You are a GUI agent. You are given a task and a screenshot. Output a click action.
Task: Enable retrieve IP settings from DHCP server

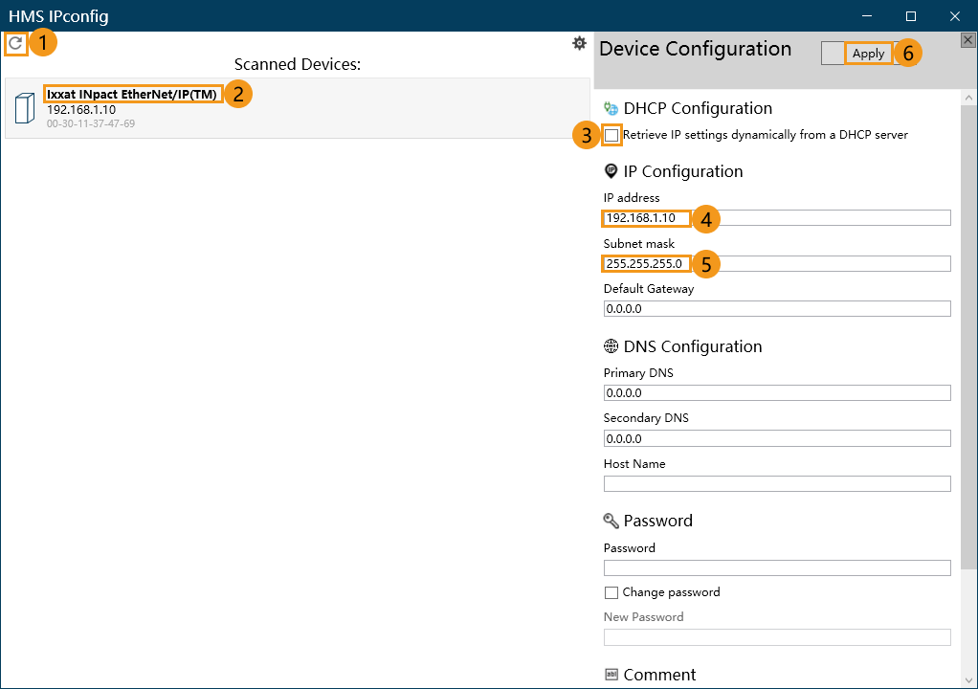click(611, 136)
